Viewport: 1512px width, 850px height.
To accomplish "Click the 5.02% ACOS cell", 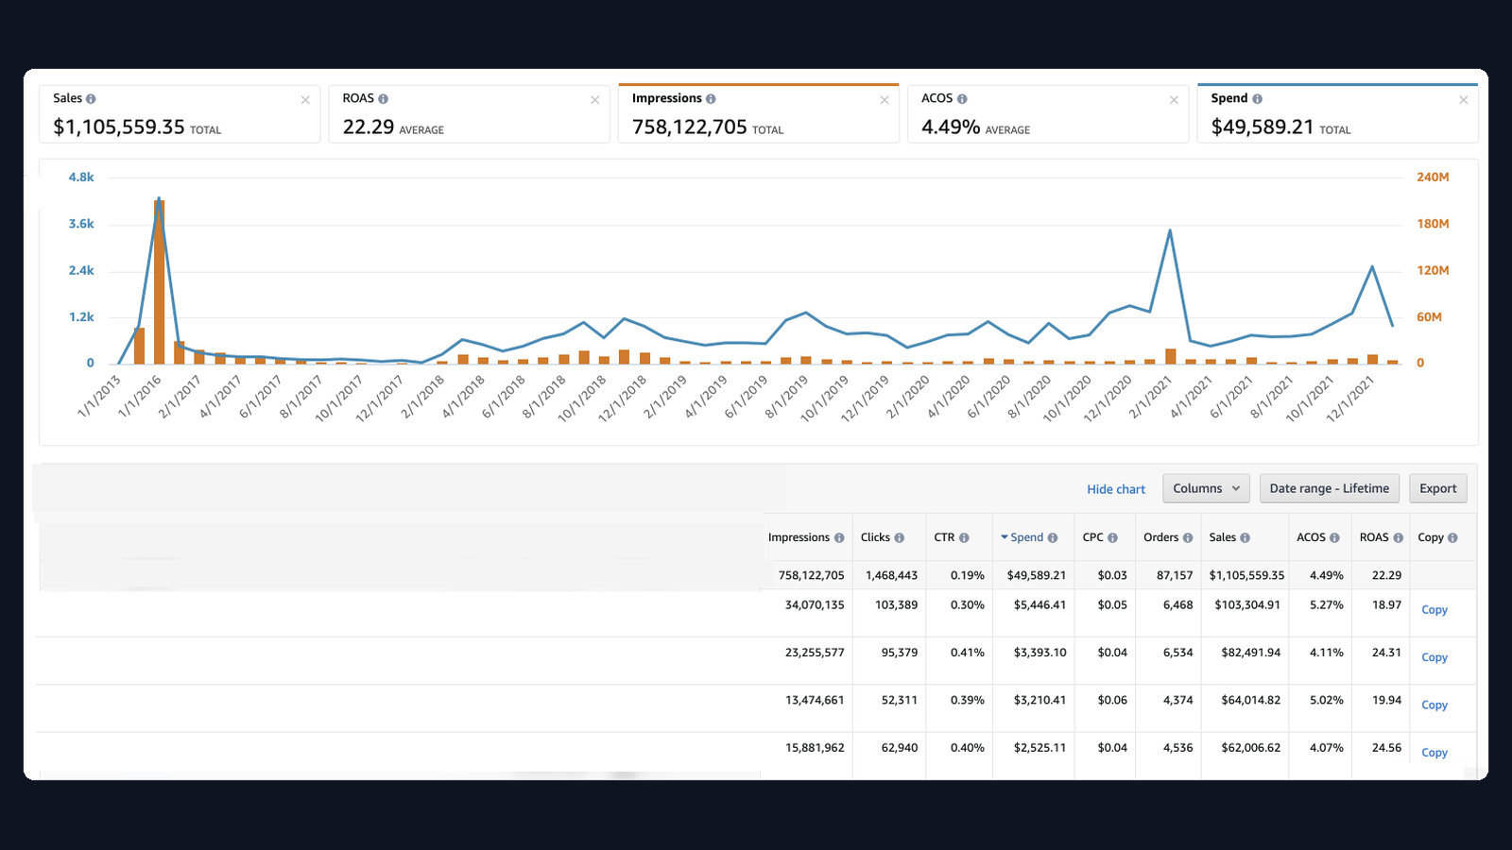I will (1326, 700).
